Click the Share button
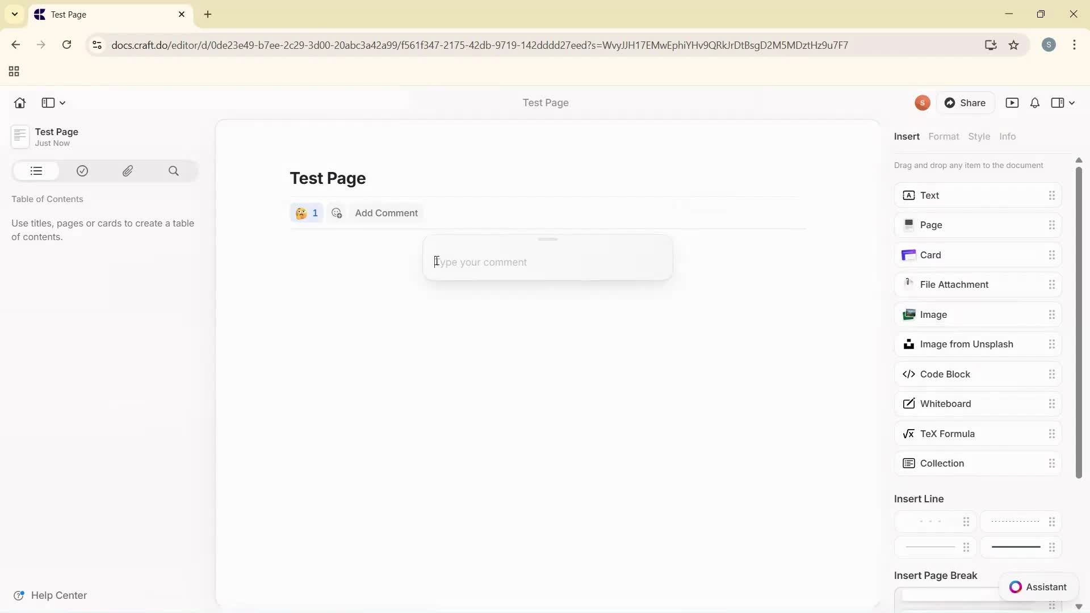 [966, 103]
